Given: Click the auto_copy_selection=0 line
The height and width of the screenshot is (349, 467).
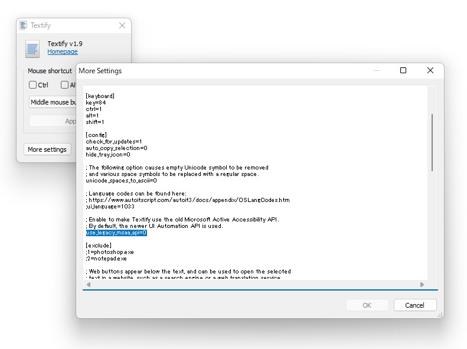Looking at the screenshot, I should [116, 148].
